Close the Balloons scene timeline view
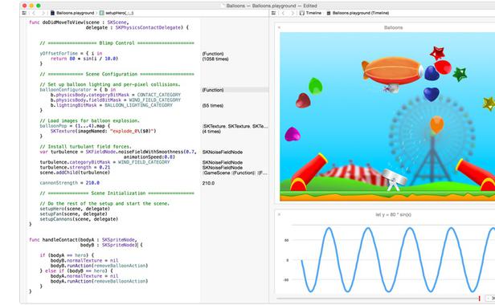495x305 pixels. coord(279,27)
